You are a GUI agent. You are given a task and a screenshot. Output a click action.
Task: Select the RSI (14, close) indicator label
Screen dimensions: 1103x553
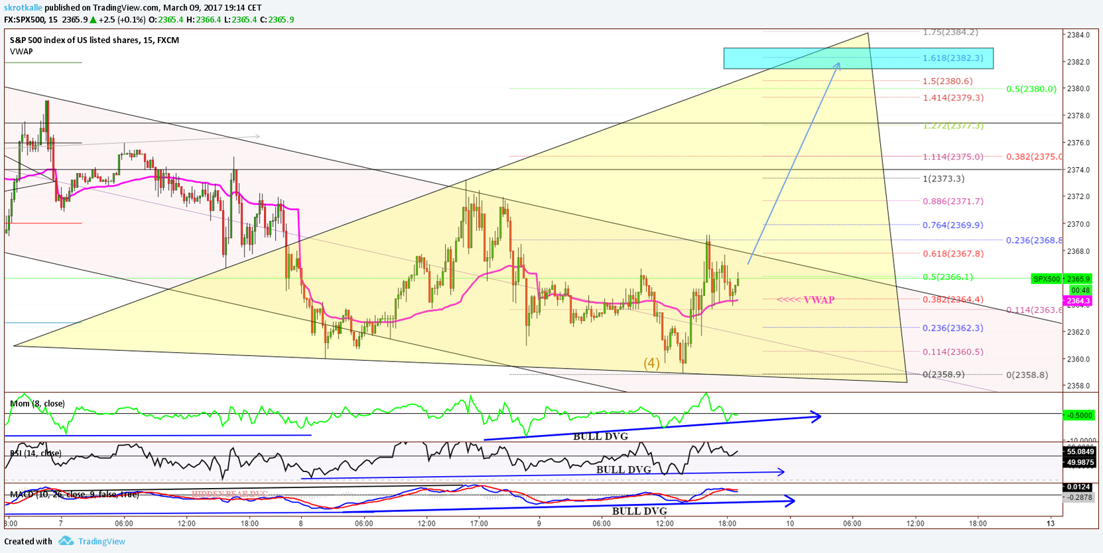coord(35,453)
